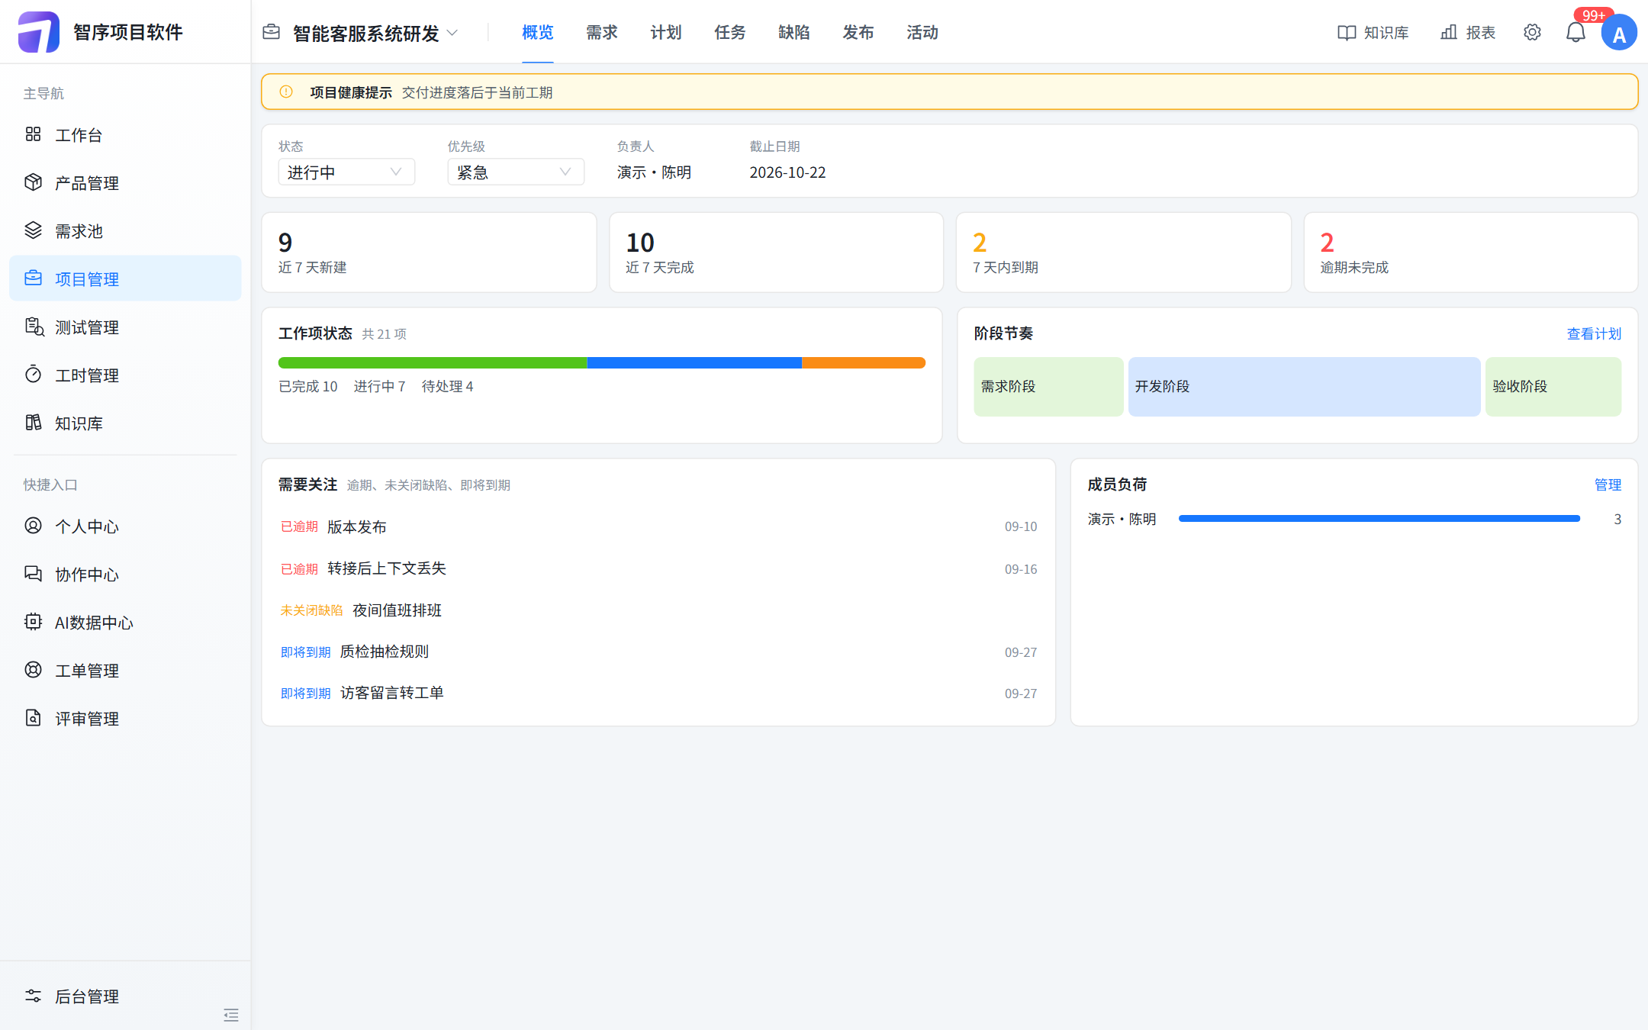
Task: Click the 协作中心 chat icon
Action: (x=33, y=574)
